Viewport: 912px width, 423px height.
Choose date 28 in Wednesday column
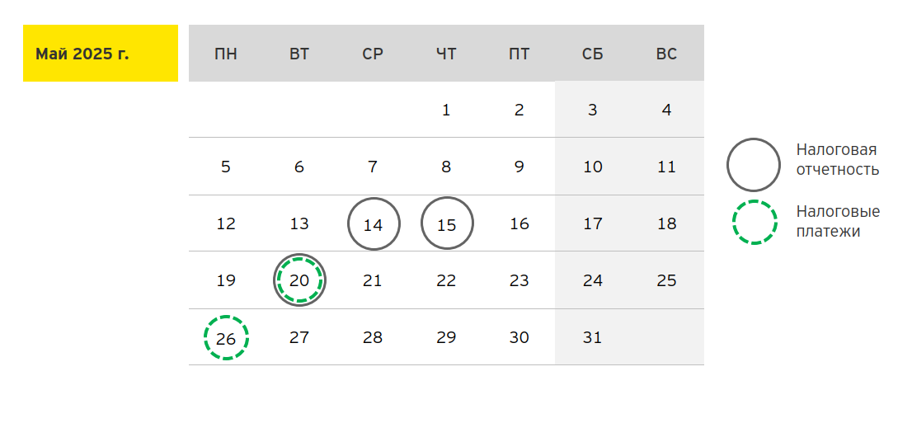373,337
